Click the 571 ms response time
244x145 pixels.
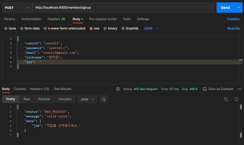tap(174, 89)
